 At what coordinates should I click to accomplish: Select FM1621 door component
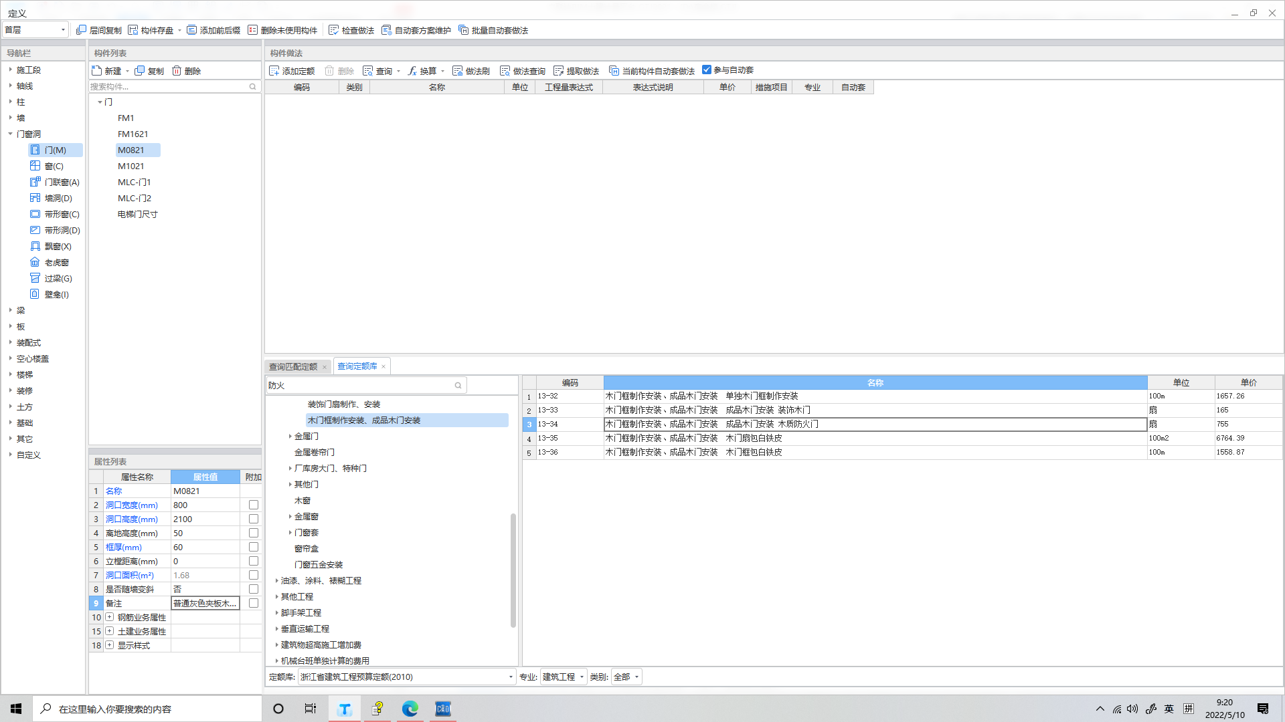pyautogui.click(x=133, y=134)
